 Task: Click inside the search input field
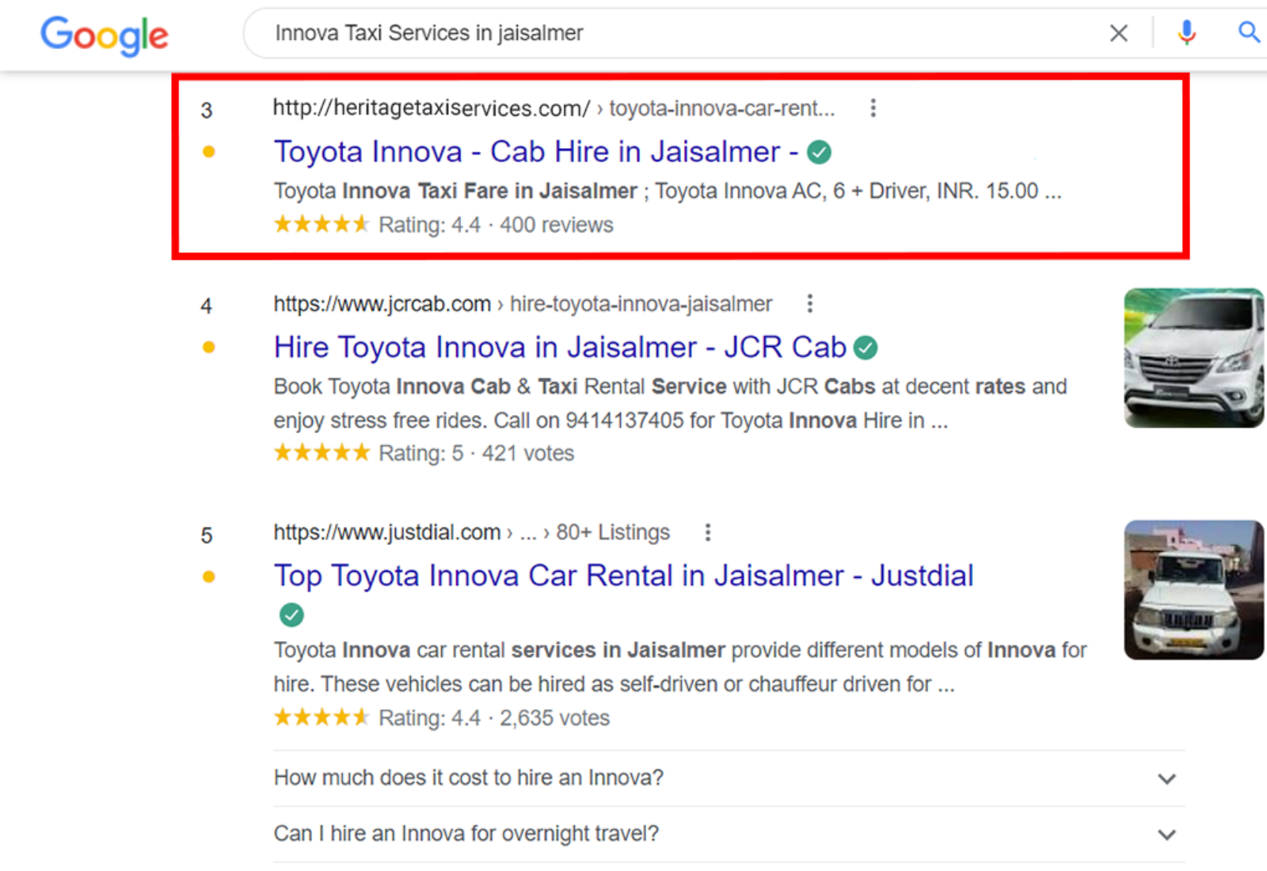[x=633, y=32]
